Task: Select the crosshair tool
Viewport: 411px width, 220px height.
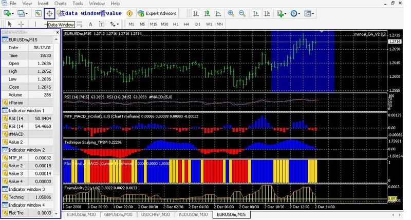Action: pyautogui.click(x=21, y=24)
